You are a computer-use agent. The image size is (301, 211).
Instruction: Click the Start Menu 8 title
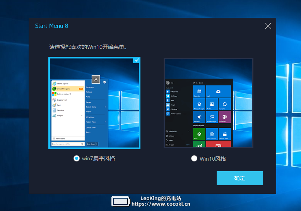click(x=51, y=26)
